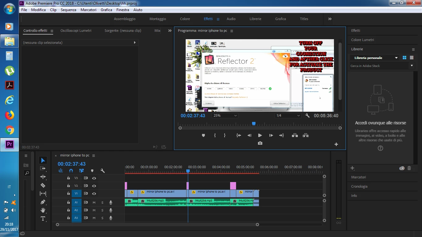Toggle visibility eye for track V3
422x237 pixels.
(x=94, y=178)
